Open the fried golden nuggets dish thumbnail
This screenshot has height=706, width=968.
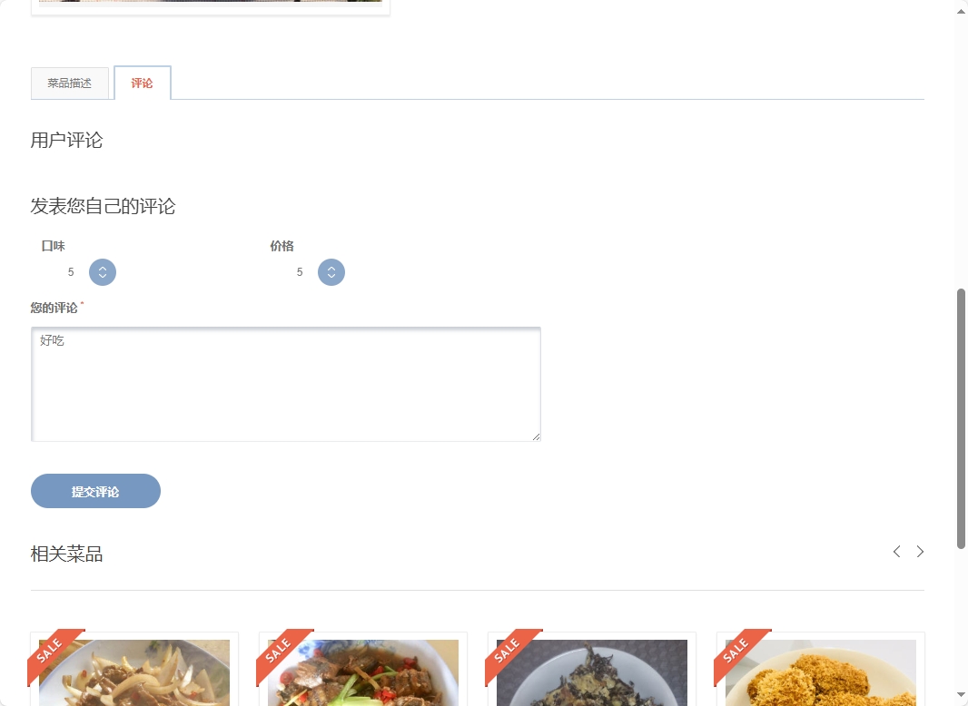tap(821, 672)
